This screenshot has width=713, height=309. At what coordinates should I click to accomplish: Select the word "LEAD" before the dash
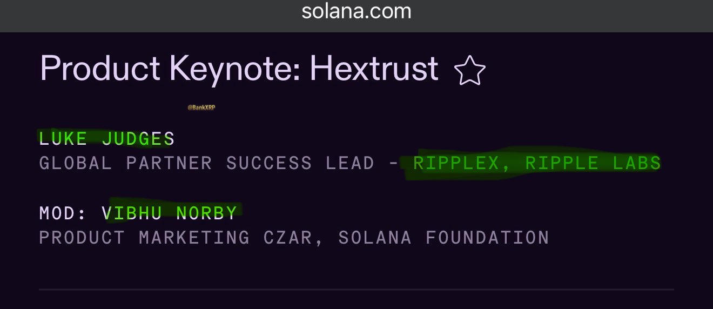pos(350,163)
